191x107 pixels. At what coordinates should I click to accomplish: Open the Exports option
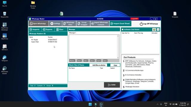(48, 29)
